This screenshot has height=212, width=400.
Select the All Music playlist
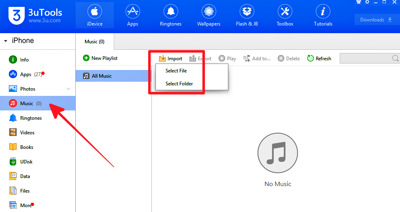click(113, 76)
